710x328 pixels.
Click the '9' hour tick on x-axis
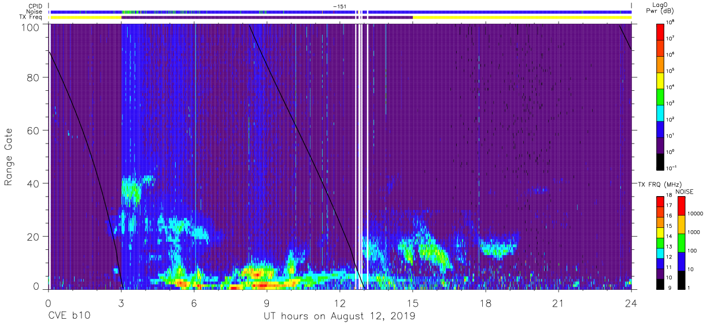tap(267, 303)
